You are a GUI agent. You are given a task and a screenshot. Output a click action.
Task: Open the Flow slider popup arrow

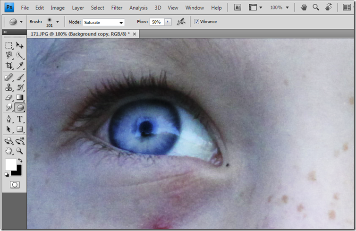(168, 22)
